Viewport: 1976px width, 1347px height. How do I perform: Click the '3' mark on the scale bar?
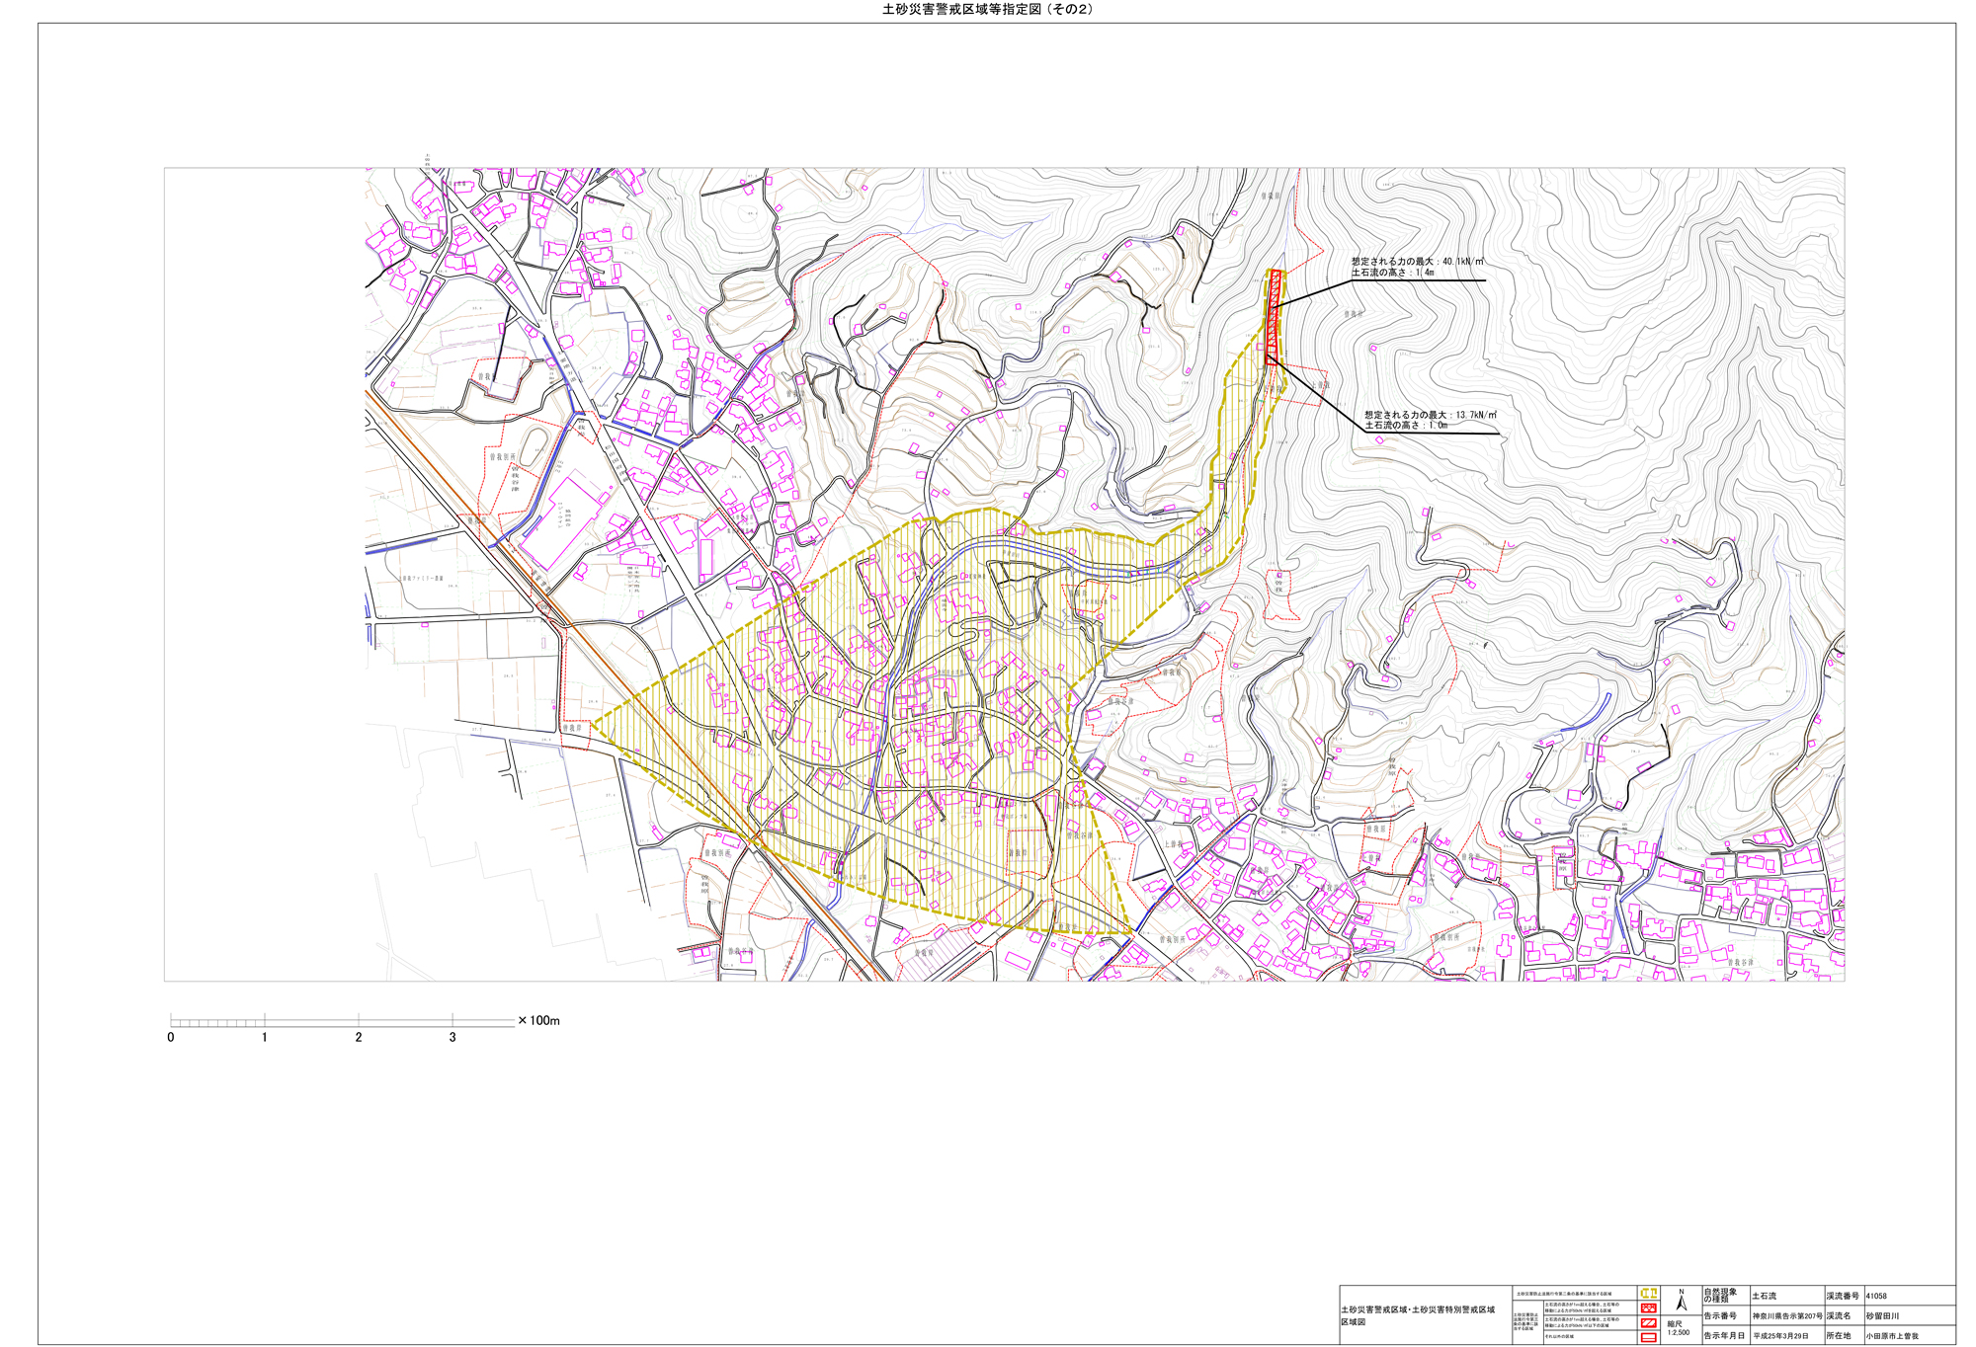(x=453, y=1037)
